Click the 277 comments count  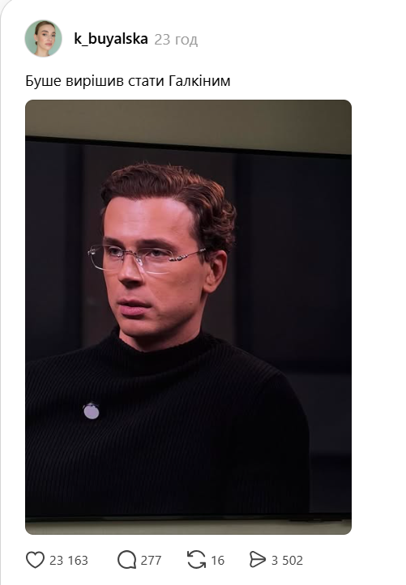click(151, 561)
